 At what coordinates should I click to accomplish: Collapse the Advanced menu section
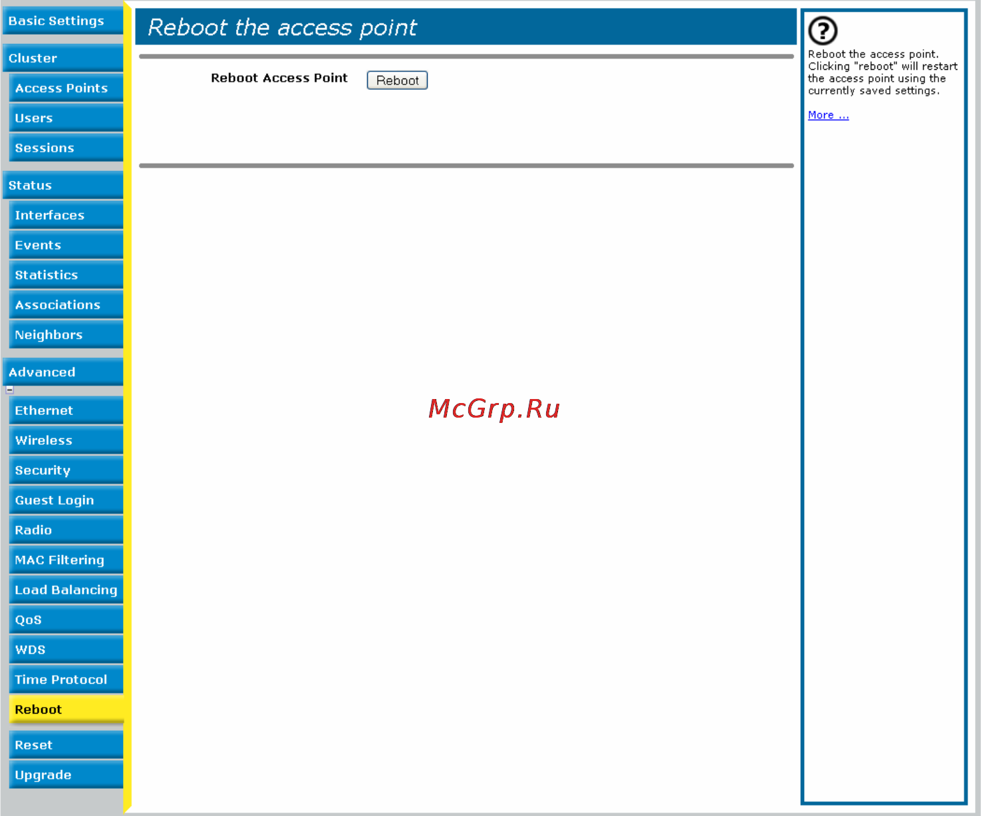9,390
